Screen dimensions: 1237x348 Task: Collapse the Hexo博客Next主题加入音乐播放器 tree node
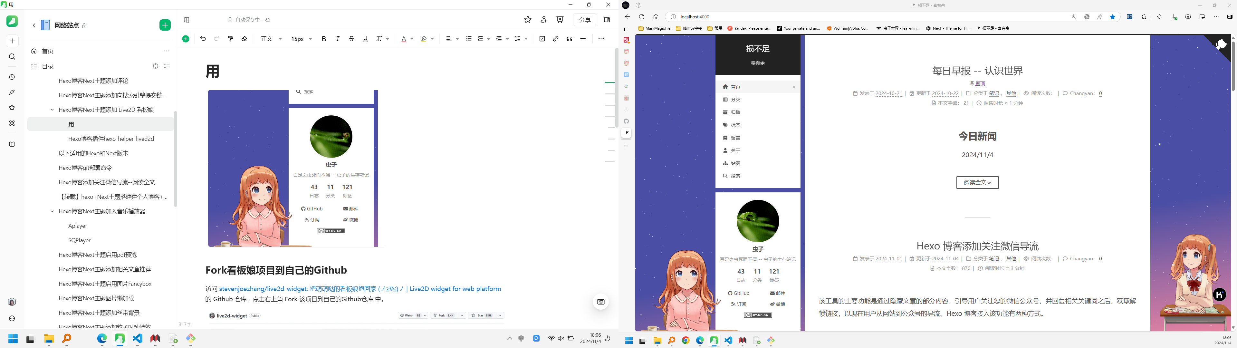tap(52, 211)
